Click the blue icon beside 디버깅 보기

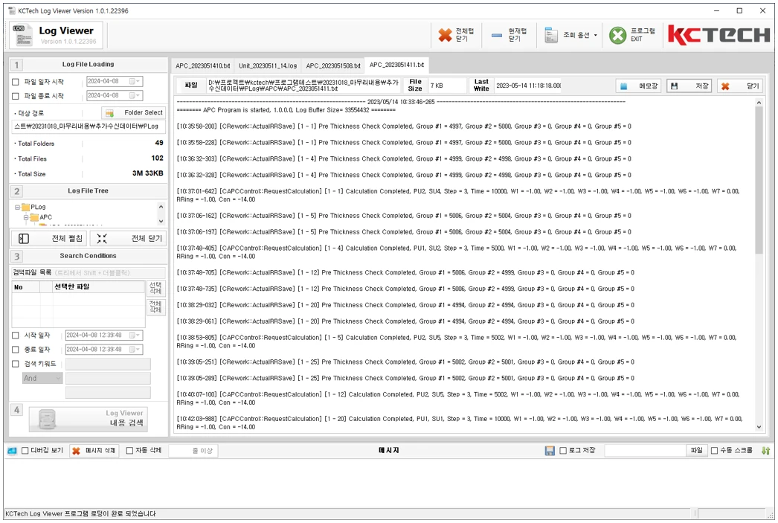pos(12,451)
